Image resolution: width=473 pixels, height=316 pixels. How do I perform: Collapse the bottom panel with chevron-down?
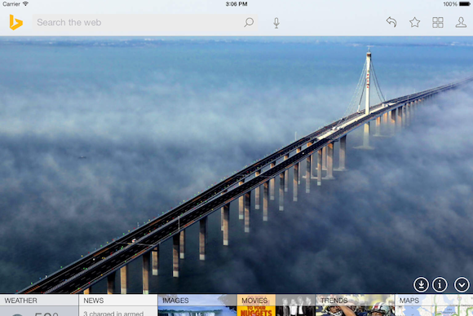tap(462, 284)
